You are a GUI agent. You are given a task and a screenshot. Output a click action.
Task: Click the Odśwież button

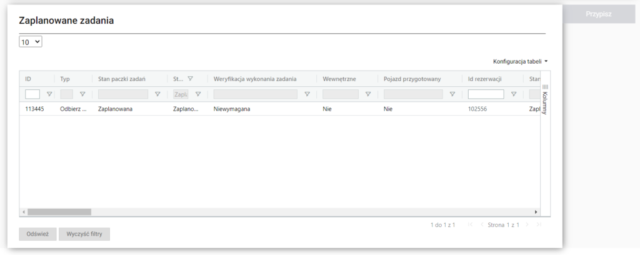(37, 234)
